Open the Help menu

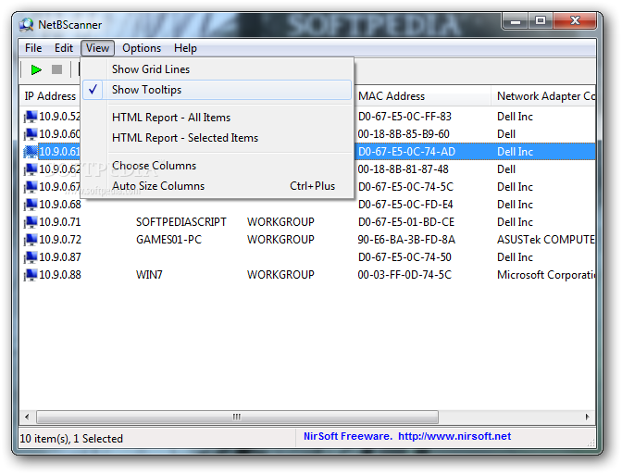coord(185,48)
